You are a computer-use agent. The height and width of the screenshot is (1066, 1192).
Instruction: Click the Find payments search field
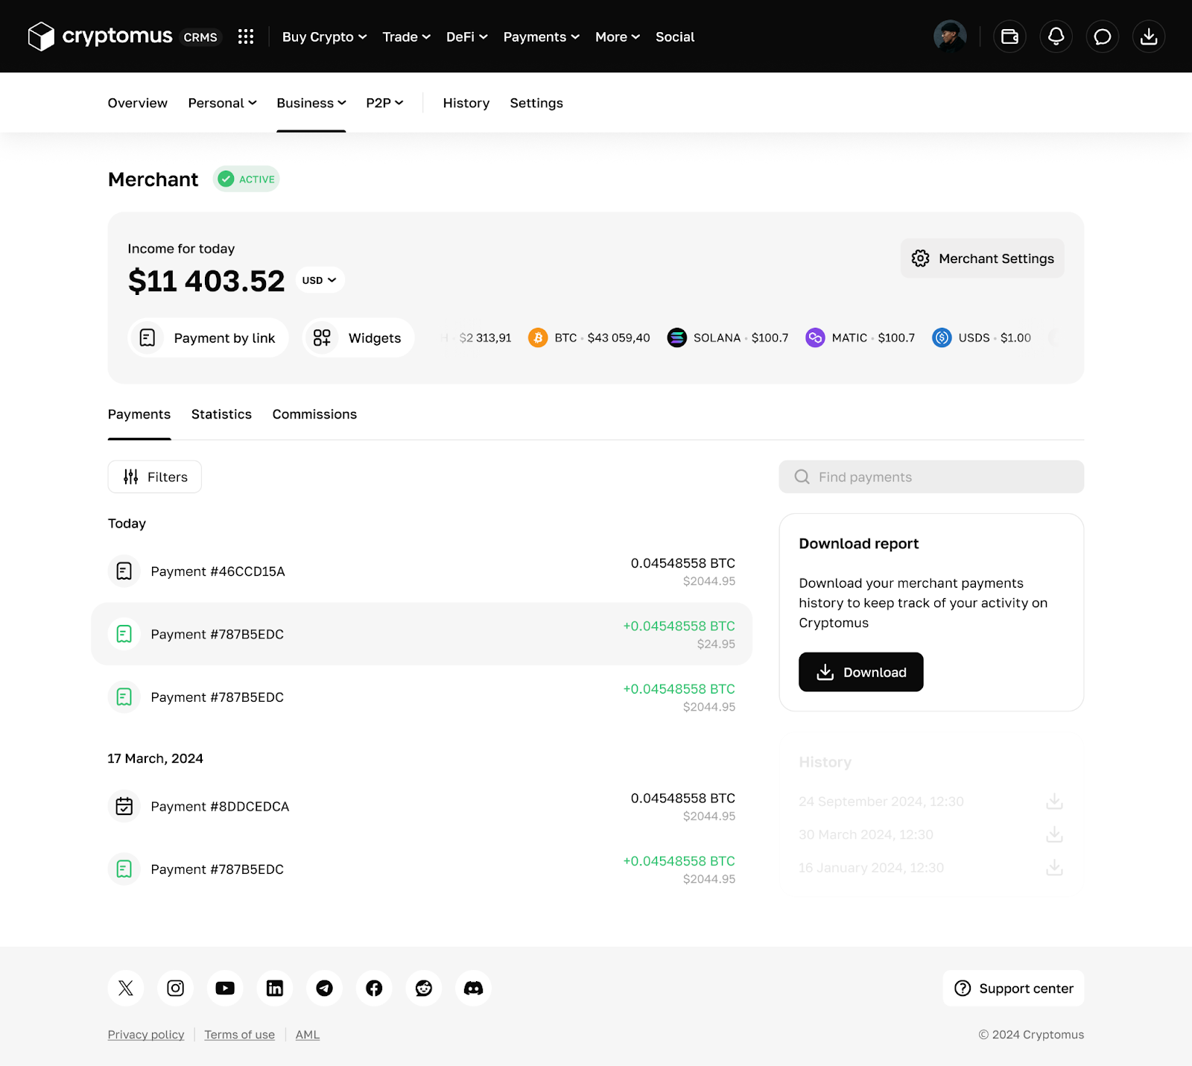click(931, 477)
